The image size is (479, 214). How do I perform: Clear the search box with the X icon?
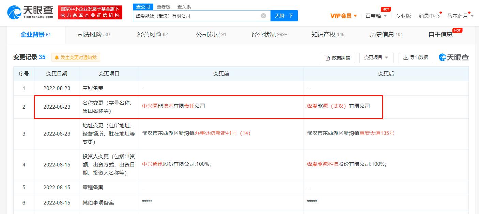click(263, 16)
